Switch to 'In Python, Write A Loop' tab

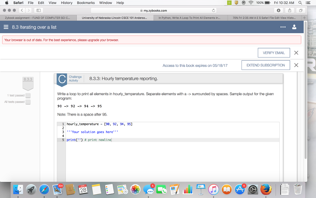click(191, 18)
